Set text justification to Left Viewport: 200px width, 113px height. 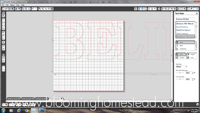point(181,54)
